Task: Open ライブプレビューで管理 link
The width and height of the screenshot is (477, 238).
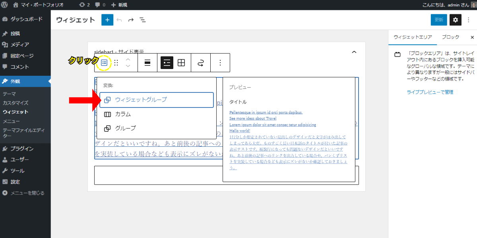Action: 430,92
